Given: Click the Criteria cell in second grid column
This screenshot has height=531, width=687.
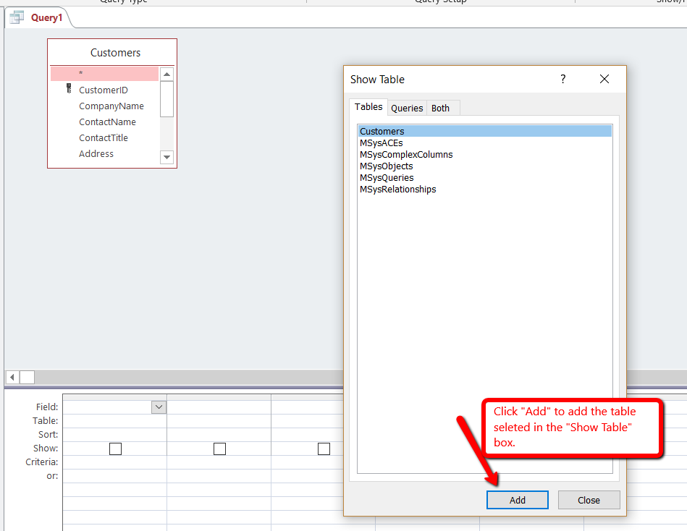Looking at the screenshot, I should click(219, 462).
